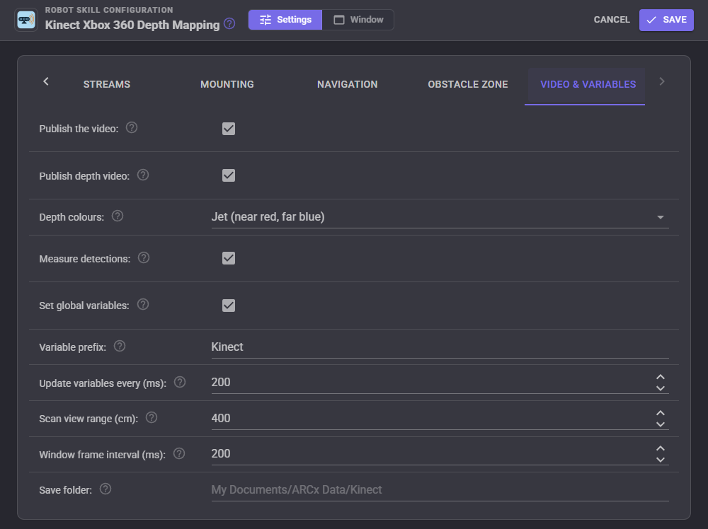Click the Variable prefix field with Kinect

pos(440,347)
